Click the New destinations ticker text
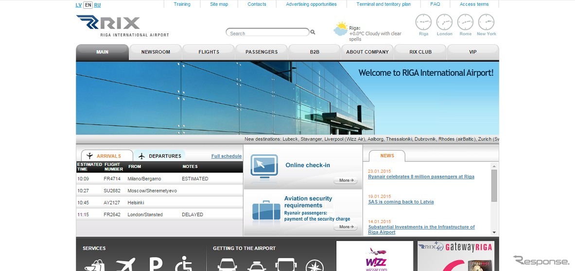The height and width of the screenshot is (271, 575). [371, 139]
